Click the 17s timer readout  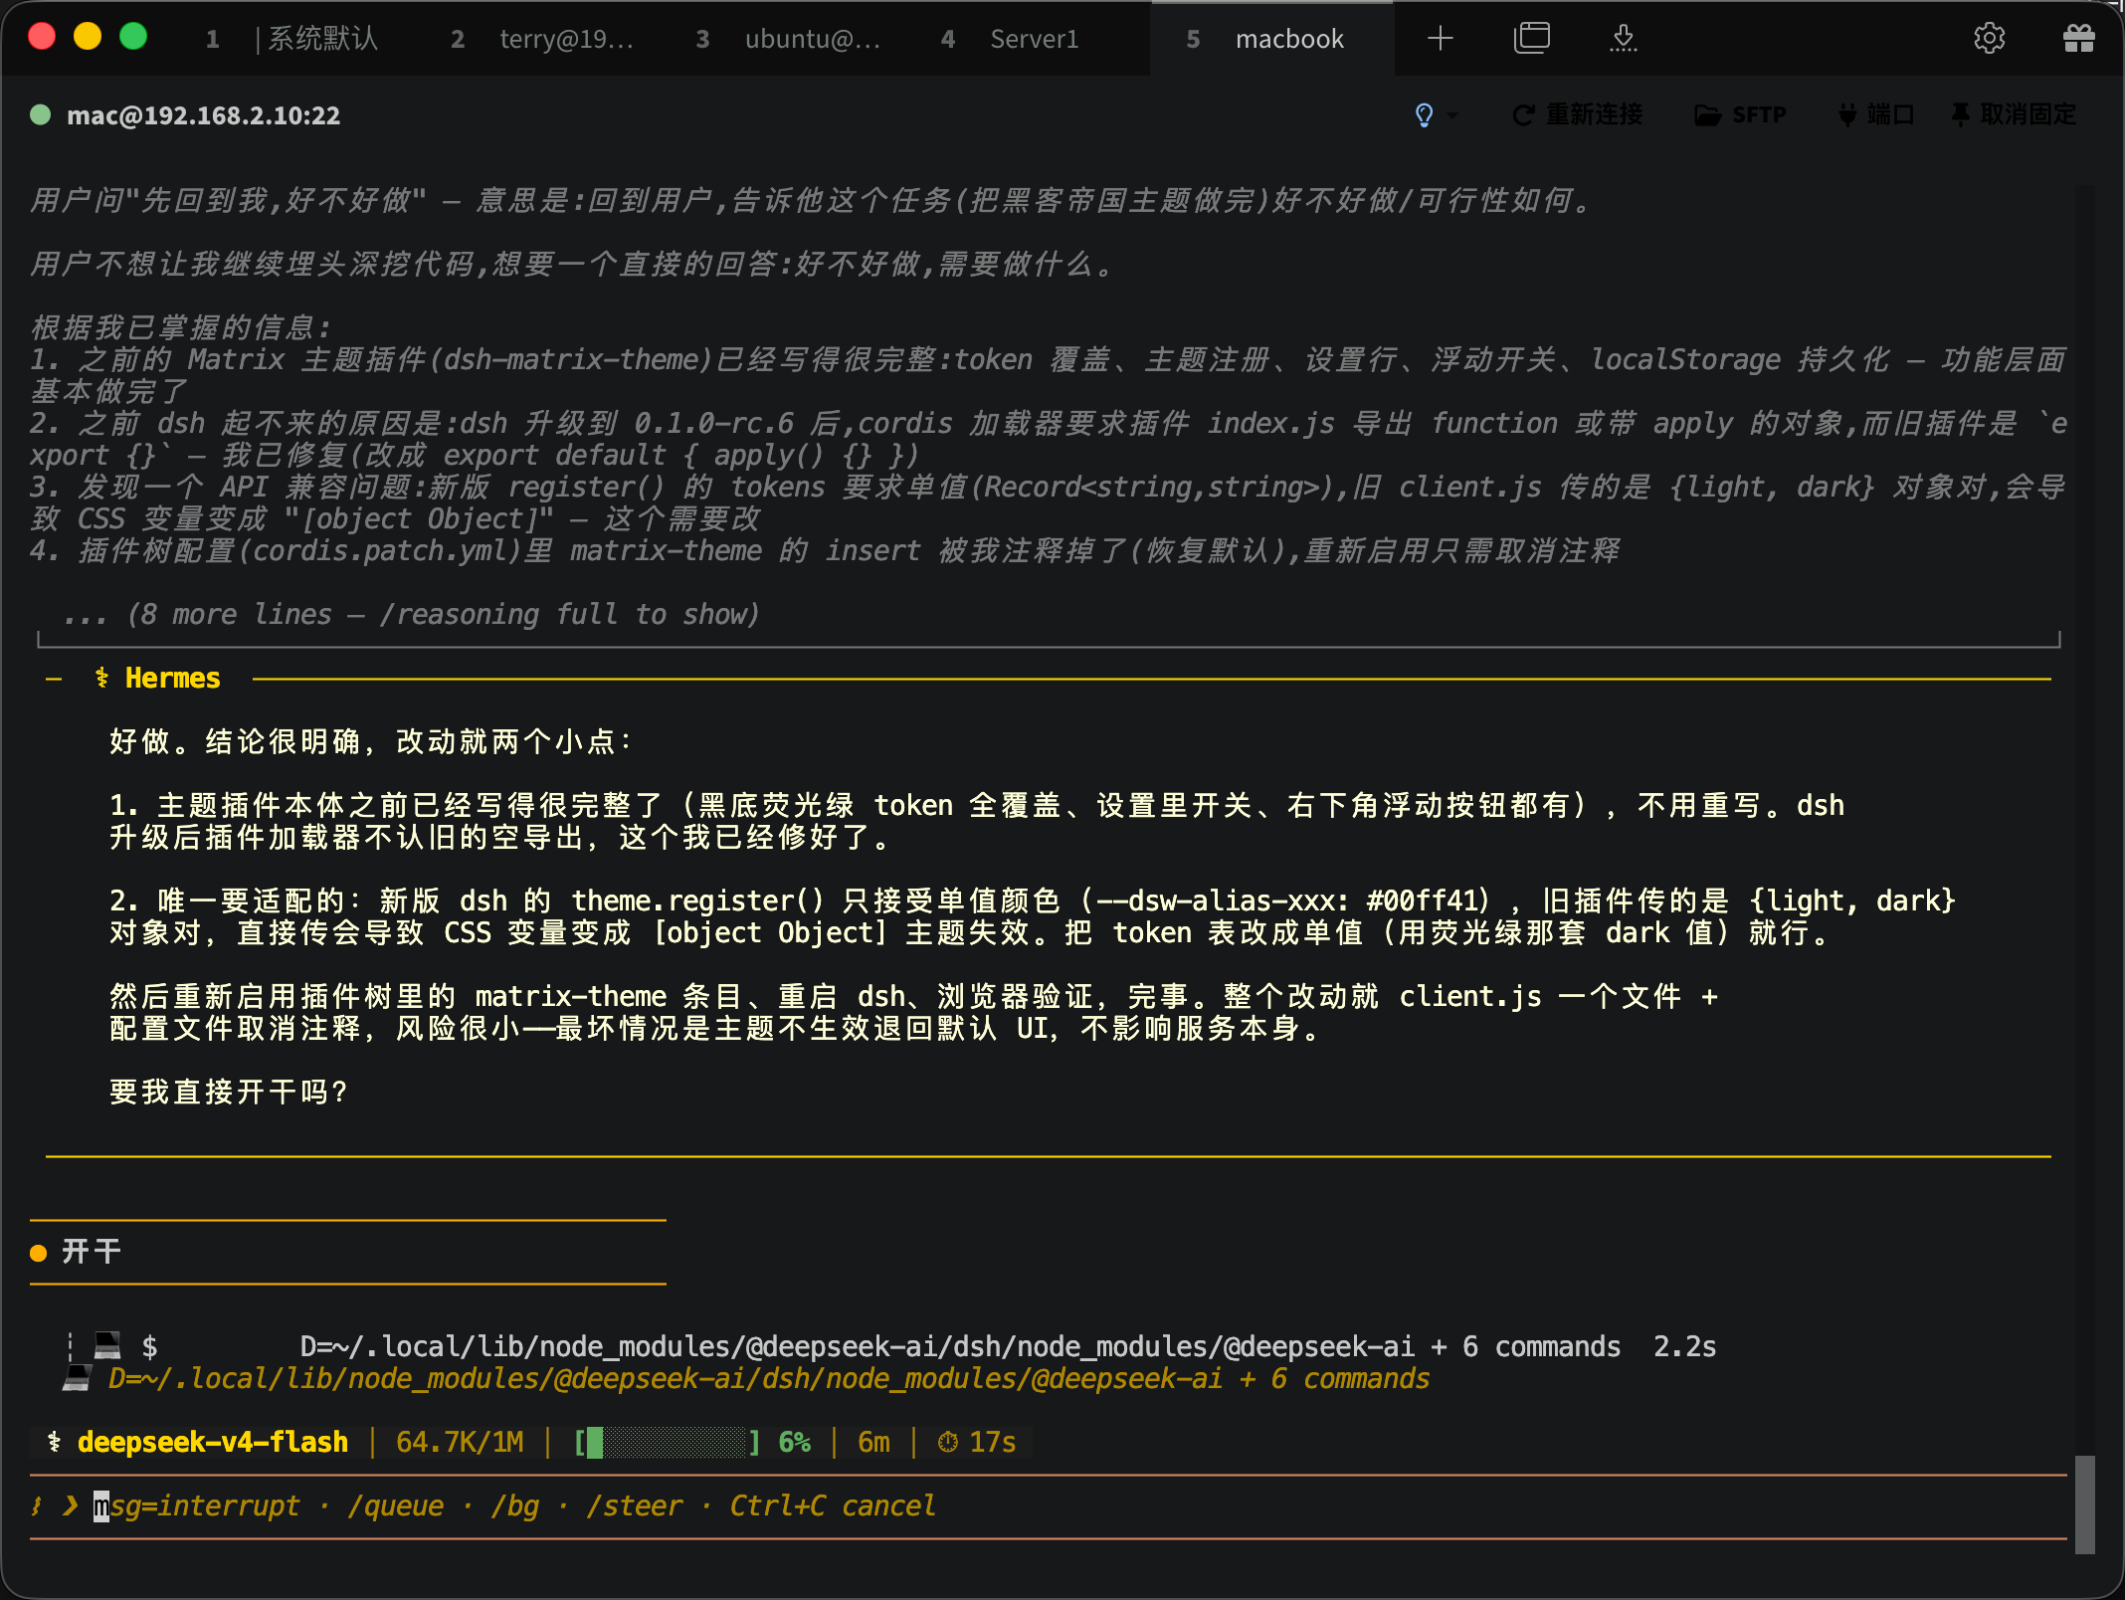click(x=993, y=1443)
